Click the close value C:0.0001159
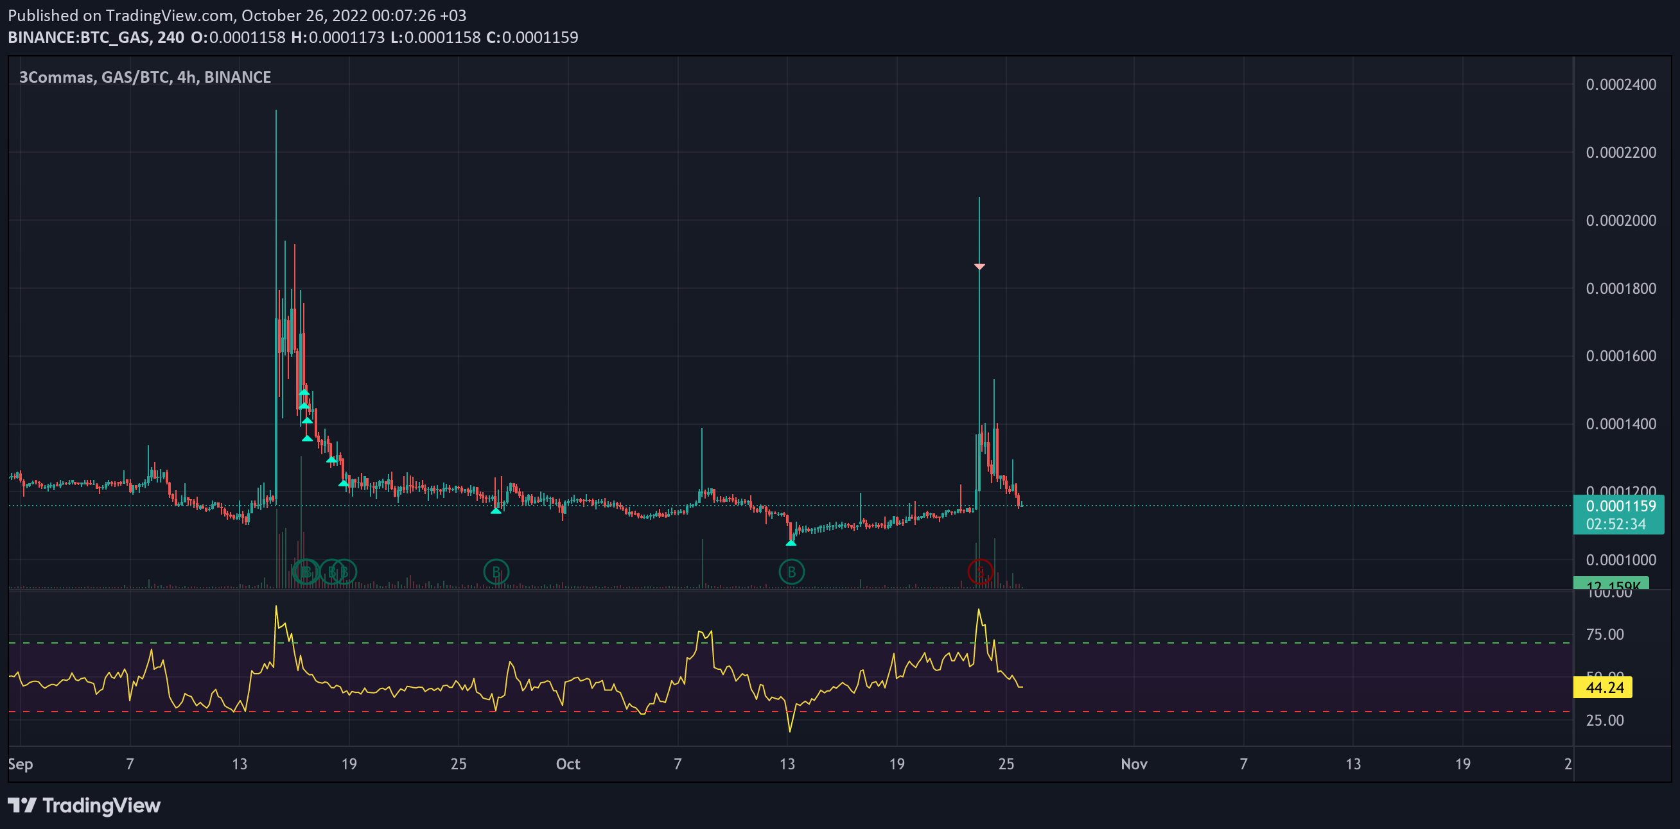1680x829 pixels. click(532, 37)
